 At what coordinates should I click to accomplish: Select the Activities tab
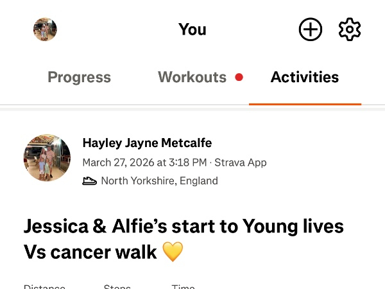305,78
